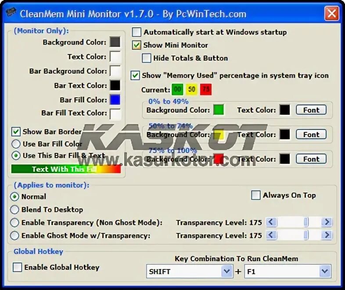Click the yellow 50 tray icon preview
This screenshot has width=345, height=290.
click(192, 89)
